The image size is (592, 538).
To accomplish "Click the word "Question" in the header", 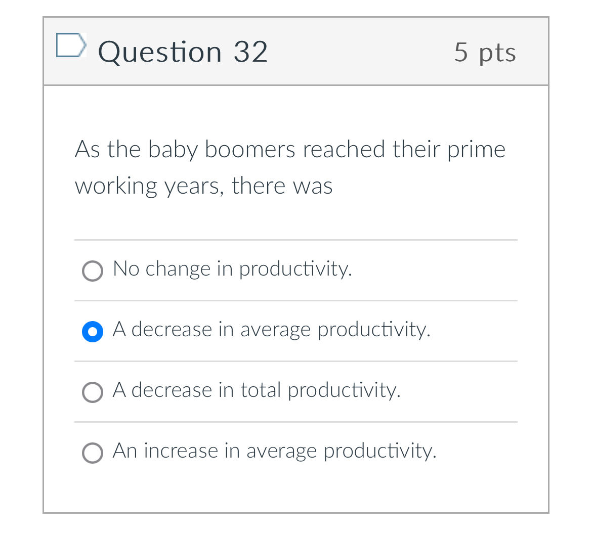I will (160, 52).
